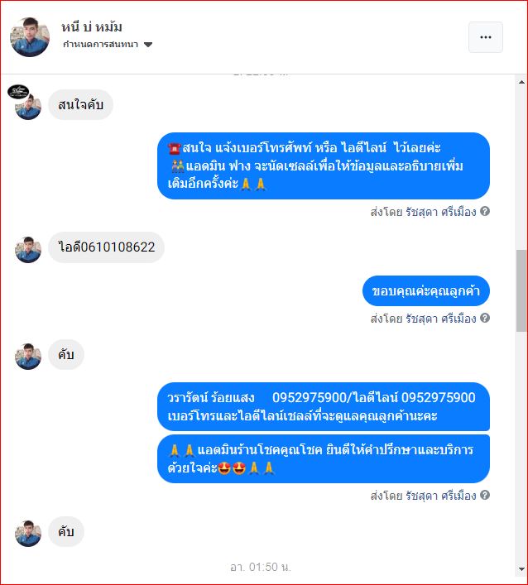Click help icon below first admin reply
The height and width of the screenshot is (585, 528).
coord(485,211)
